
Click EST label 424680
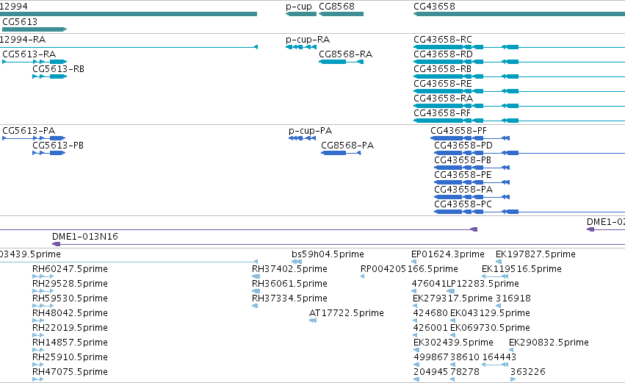[x=430, y=312]
